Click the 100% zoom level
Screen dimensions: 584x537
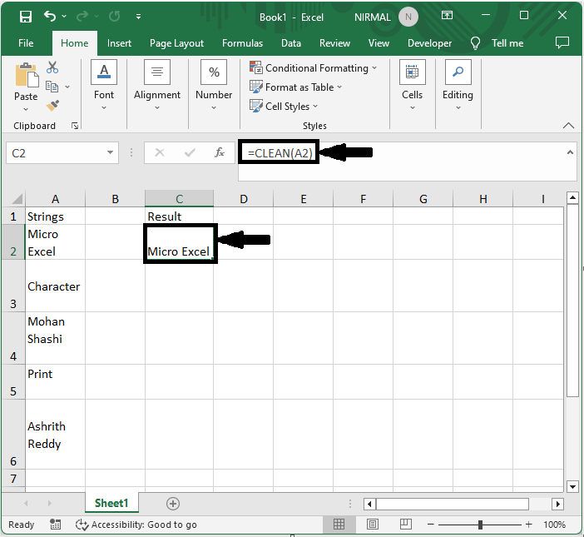click(x=555, y=525)
